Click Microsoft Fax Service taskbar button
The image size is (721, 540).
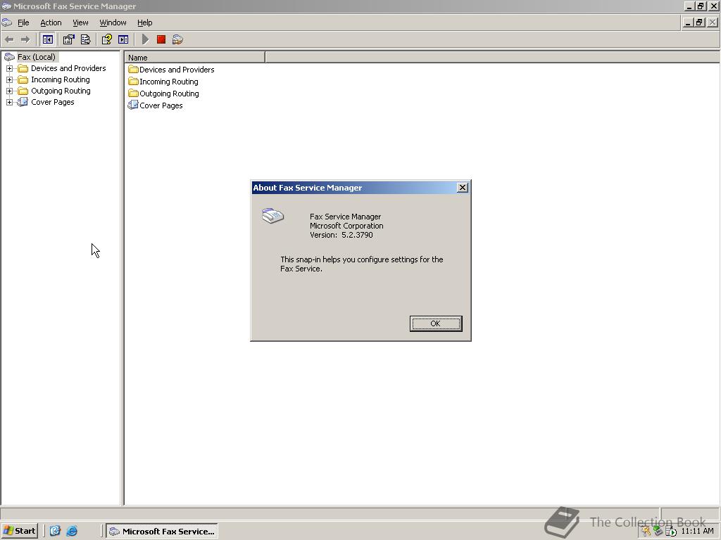(x=162, y=532)
